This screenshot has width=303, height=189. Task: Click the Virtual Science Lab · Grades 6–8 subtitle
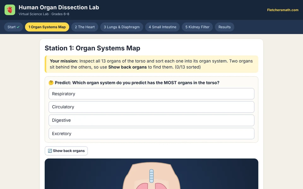(44, 14)
